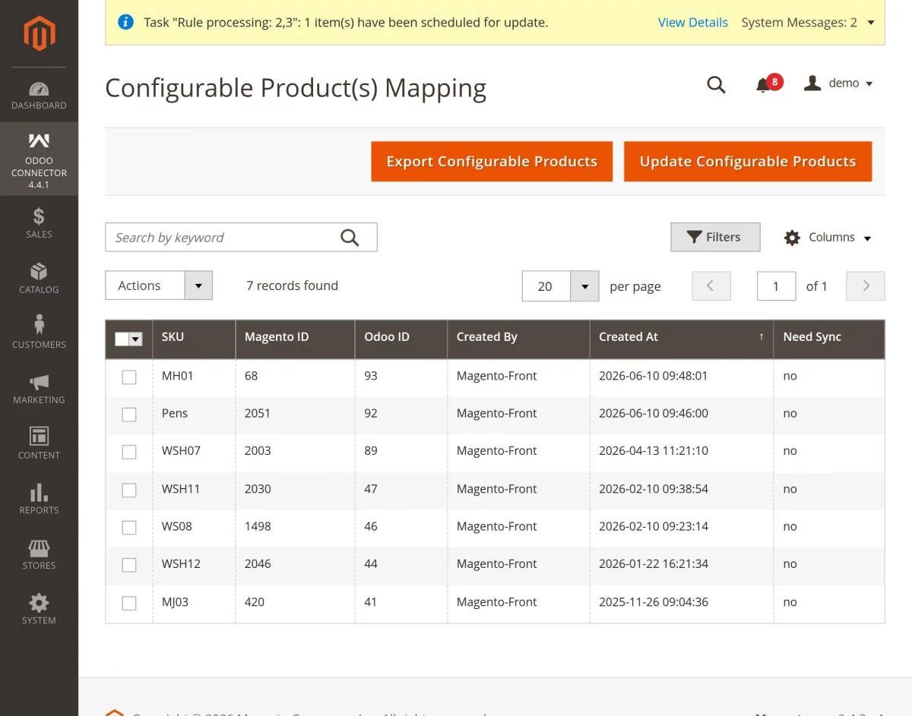Click the blue info icon in task message

point(126,22)
